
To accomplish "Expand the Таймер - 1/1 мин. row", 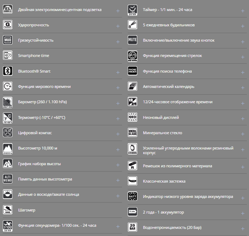I will point(243,11).
